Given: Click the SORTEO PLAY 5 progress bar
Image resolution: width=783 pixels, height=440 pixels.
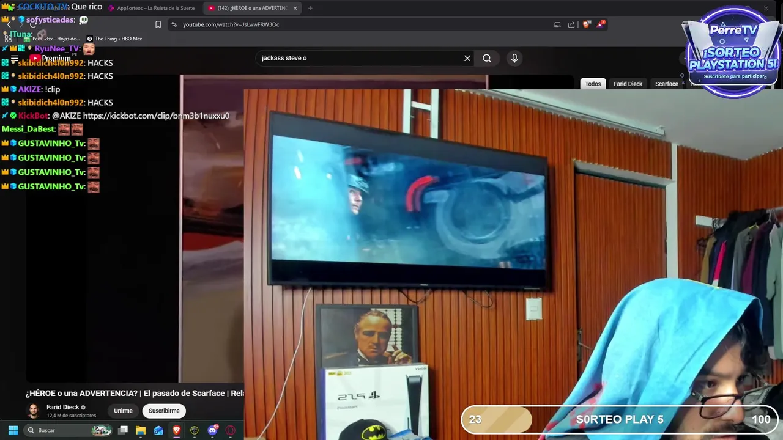Looking at the screenshot, I should click(x=620, y=419).
